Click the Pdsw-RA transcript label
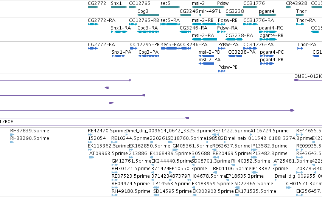The image size is (322, 197). click(x=227, y=28)
